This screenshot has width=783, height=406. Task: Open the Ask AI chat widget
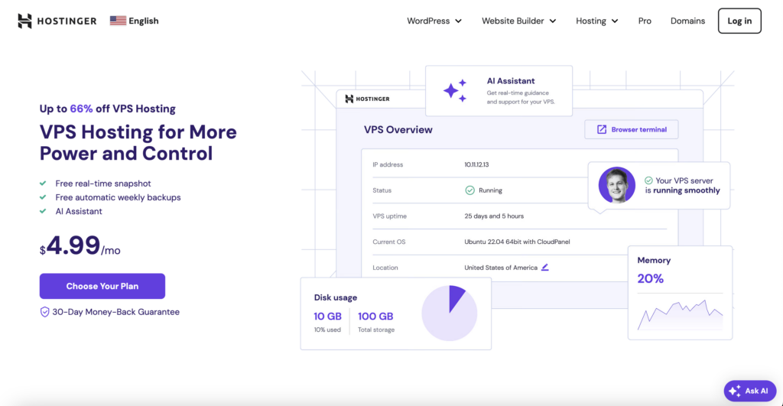[750, 391]
